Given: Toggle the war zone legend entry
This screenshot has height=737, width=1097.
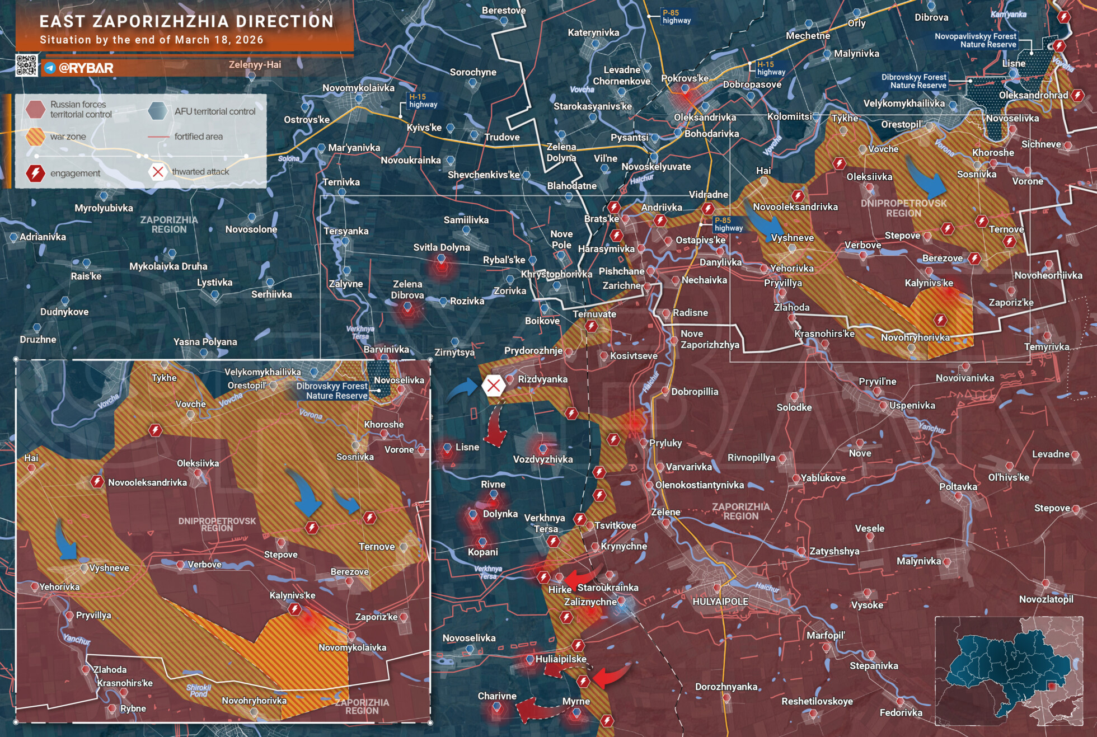Looking at the screenshot, I should click(x=36, y=137).
